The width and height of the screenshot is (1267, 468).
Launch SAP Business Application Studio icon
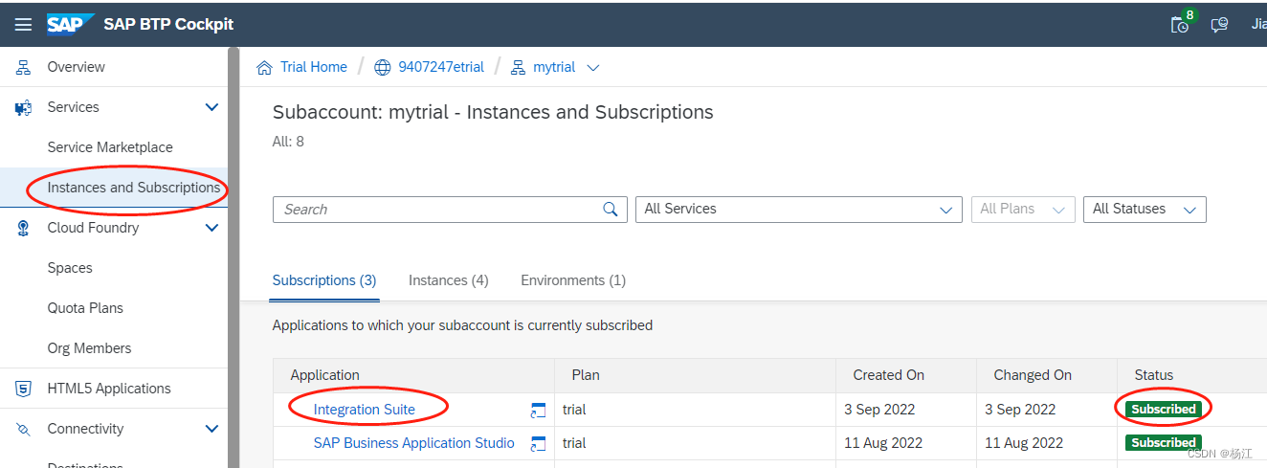tap(538, 443)
